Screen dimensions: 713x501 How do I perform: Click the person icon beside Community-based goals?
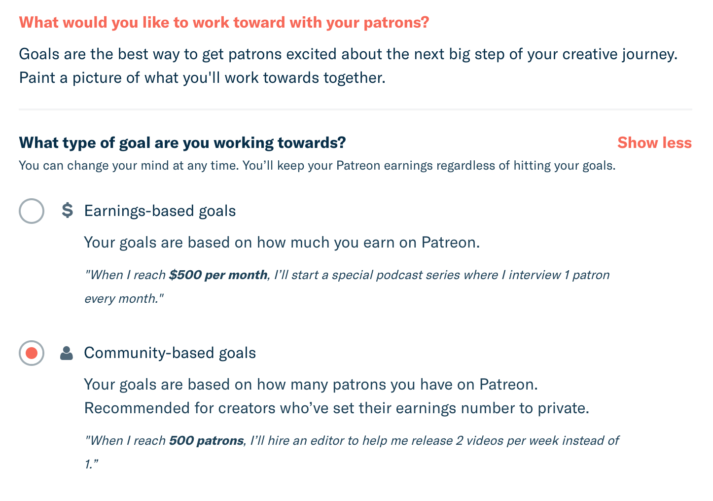point(67,353)
